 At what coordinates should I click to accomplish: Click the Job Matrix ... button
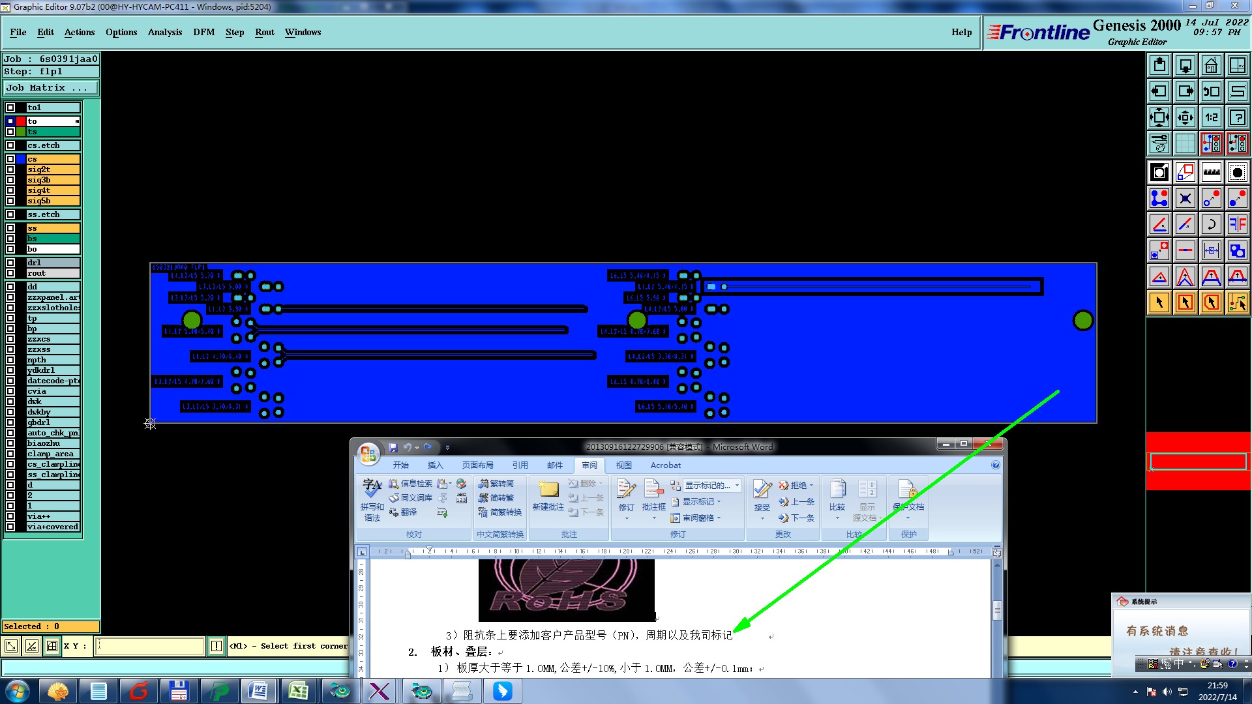point(51,87)
